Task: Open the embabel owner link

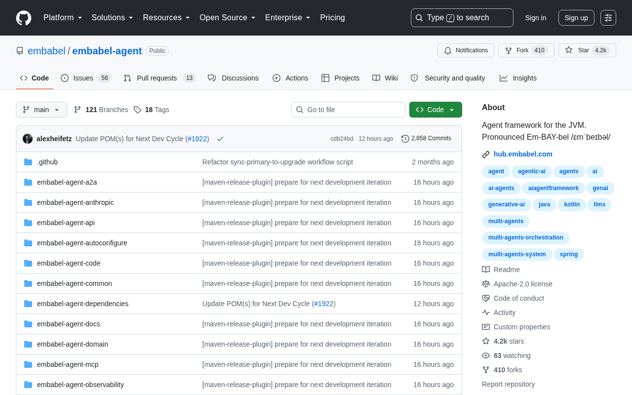Action: point(46,51)
